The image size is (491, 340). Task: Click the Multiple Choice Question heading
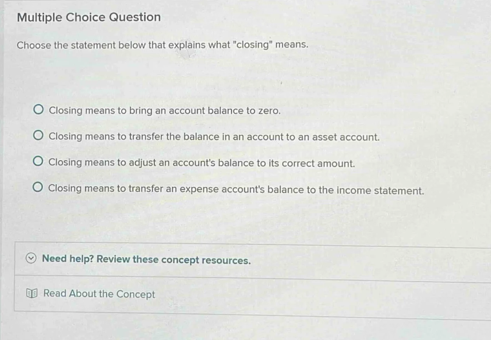(88, 17)
